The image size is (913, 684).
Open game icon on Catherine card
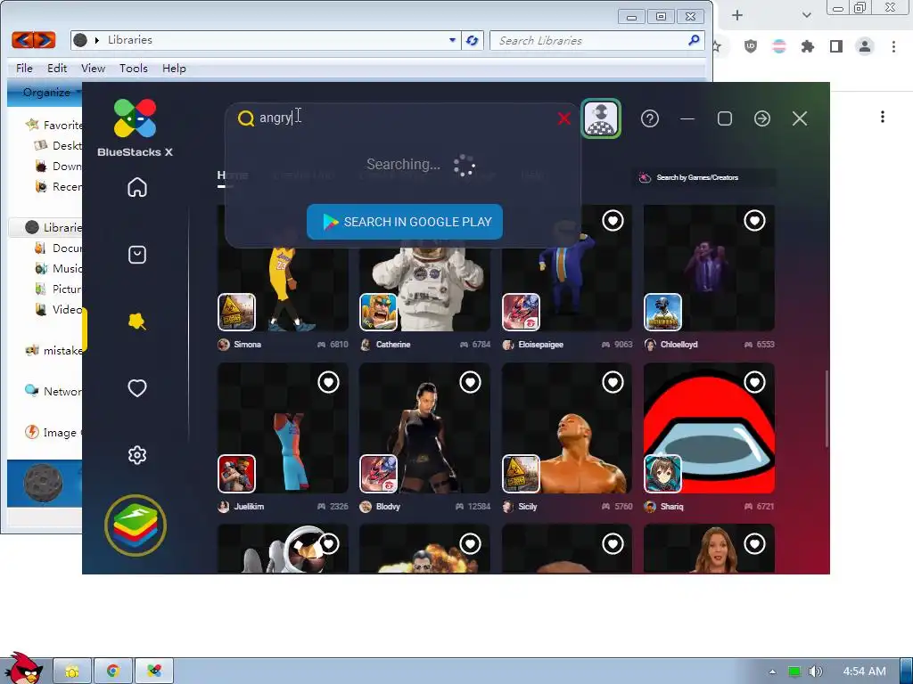tap(378, 312)
